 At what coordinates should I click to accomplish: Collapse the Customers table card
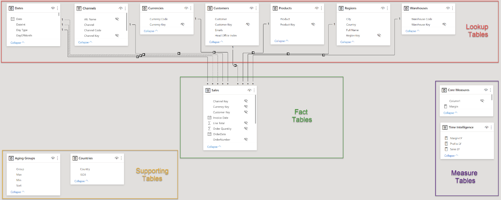point(216,42)
